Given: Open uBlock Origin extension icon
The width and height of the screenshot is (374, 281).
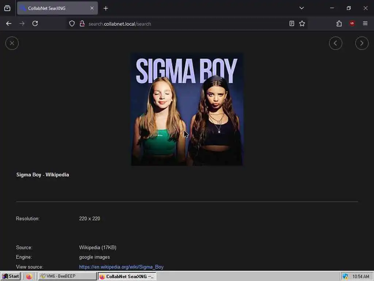Looking at the screenshot, I should 352,23.
